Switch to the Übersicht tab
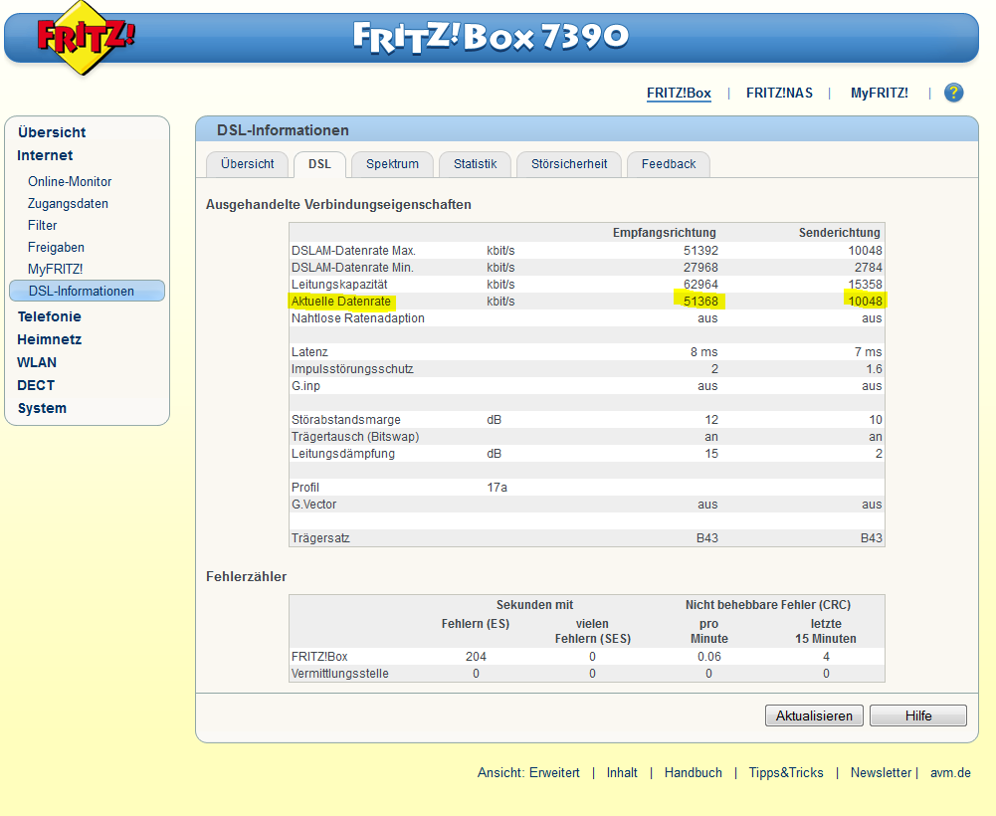This screenshot has width=996, height=816. click(247, 164)
